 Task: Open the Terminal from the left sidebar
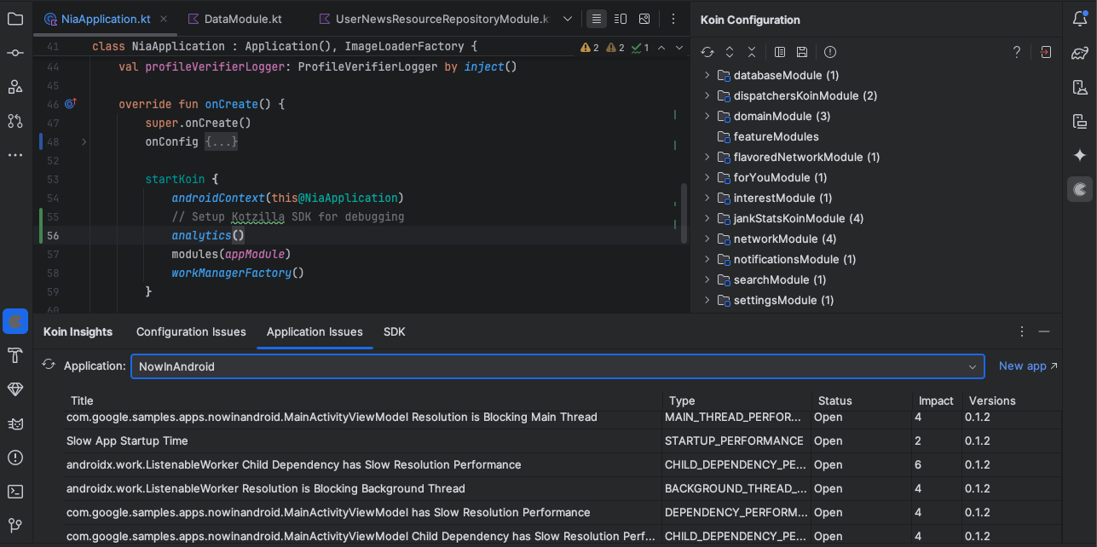[x=14, y=492]
